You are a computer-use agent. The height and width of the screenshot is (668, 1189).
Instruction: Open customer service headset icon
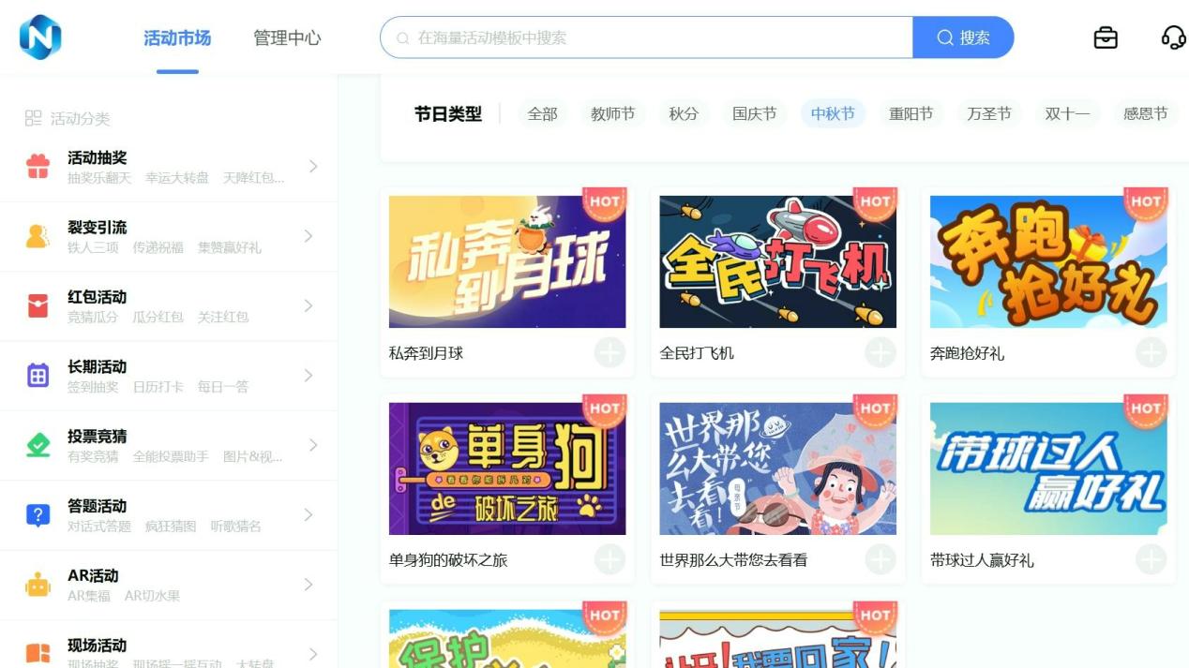(1173, 37)
